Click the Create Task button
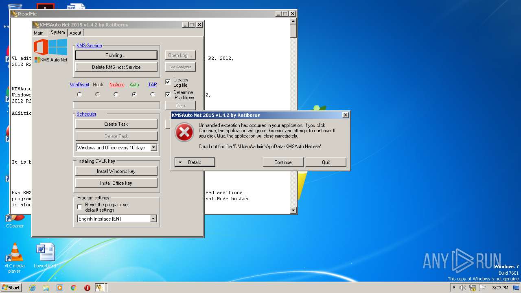521x293 pixels. [x=116, y=124]
